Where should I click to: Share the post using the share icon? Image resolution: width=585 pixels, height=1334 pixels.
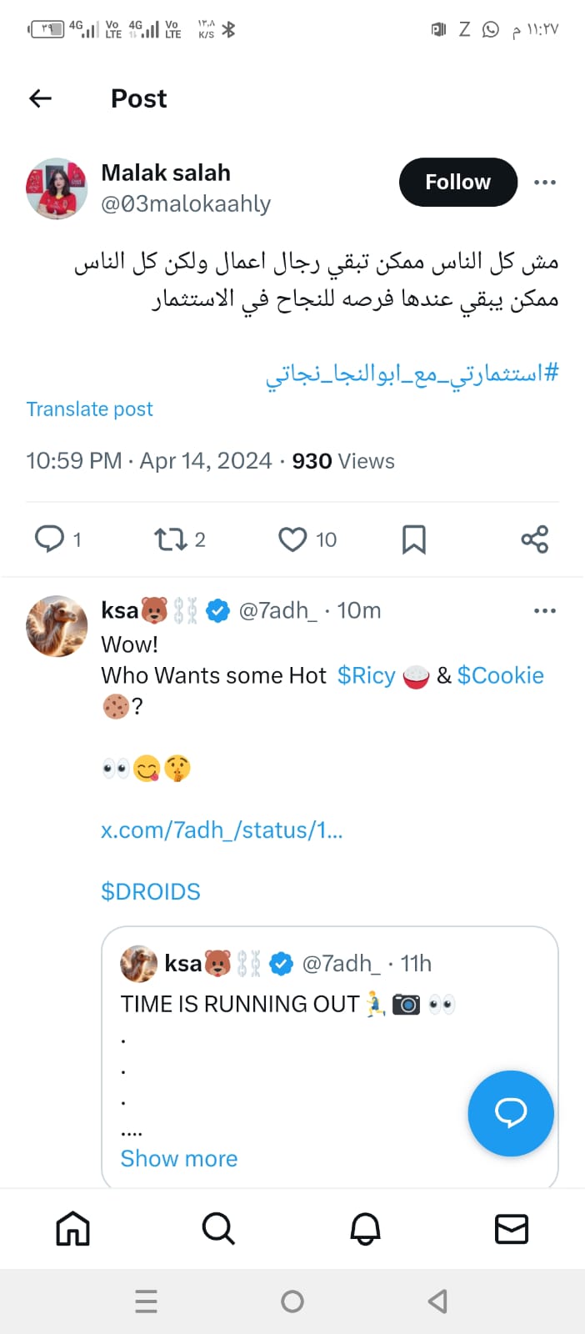pos(534,539)
